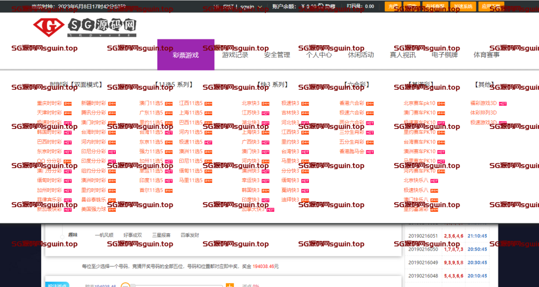Screen dimensions: 539x287
Task: Go to the 游戏记录 menu
Action: click(235, 55)
